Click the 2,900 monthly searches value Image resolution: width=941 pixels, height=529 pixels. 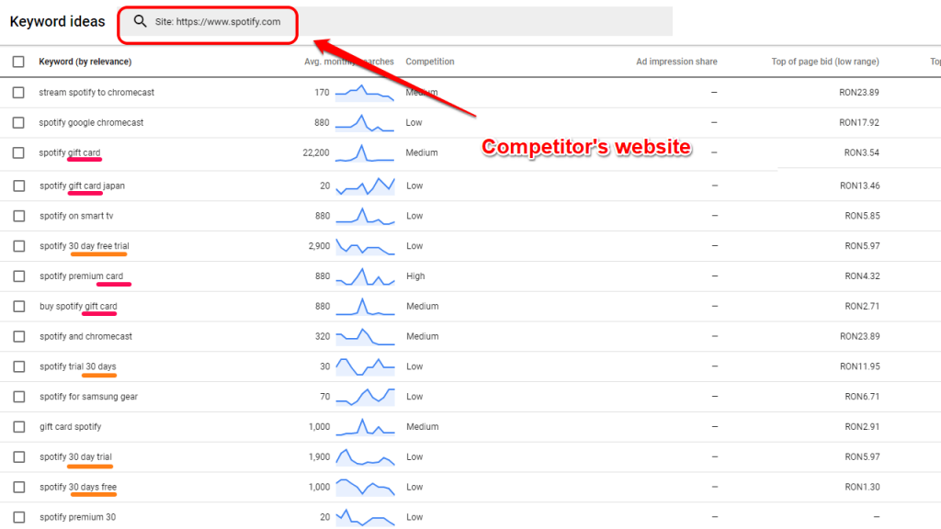point(319,246)
